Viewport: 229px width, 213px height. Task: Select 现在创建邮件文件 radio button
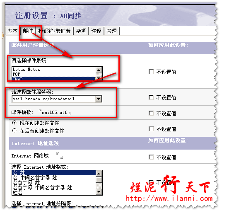coord(14,123)
